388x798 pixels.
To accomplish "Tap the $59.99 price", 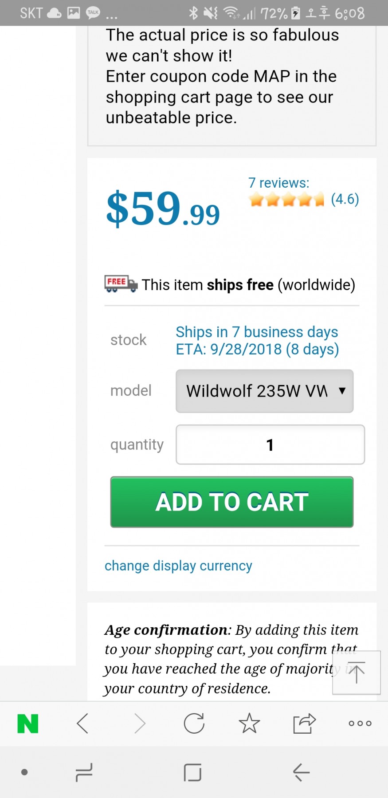I will coord(163,209).
